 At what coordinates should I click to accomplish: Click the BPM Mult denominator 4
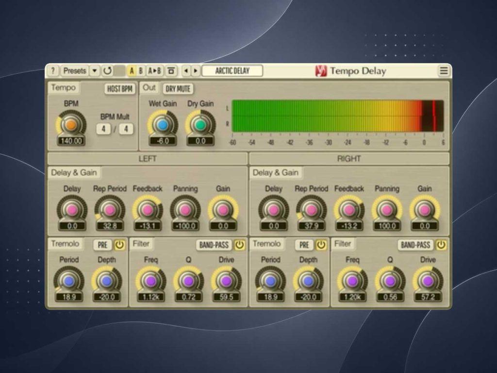click(x=126, y=129)
